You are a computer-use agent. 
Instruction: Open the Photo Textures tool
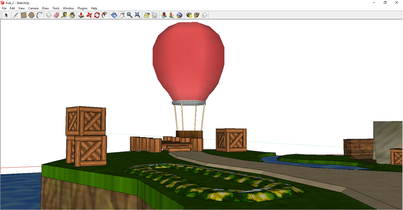(x=172, y=15)
